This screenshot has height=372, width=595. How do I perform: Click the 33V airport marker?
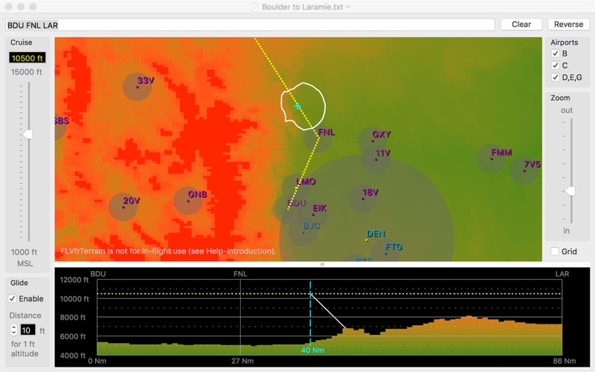tap(137, 86)
